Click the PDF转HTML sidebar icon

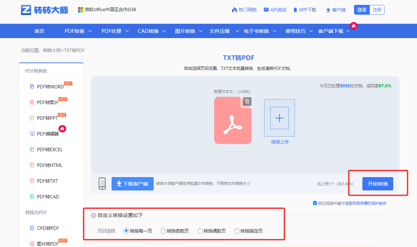[32, 165]
